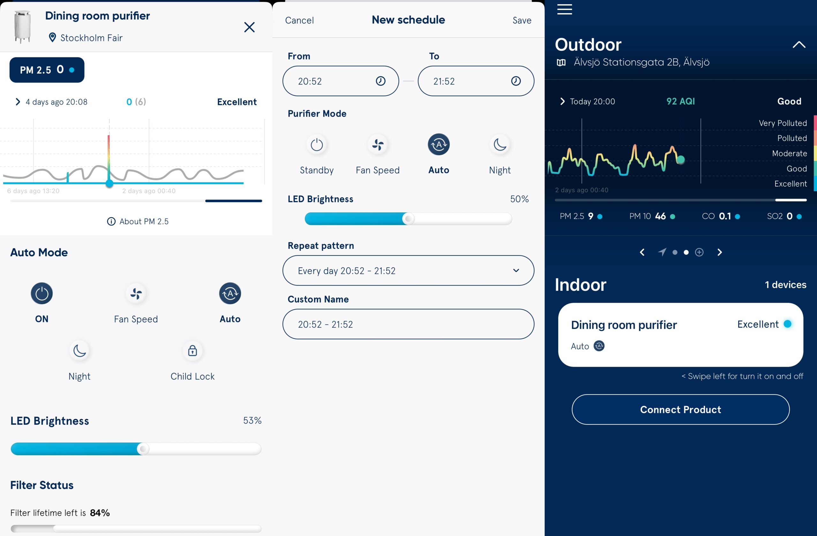Adjust the schedule LED Brightness slider
The width and height of the screenshot is (817, 536).
(x=408, y=219)
